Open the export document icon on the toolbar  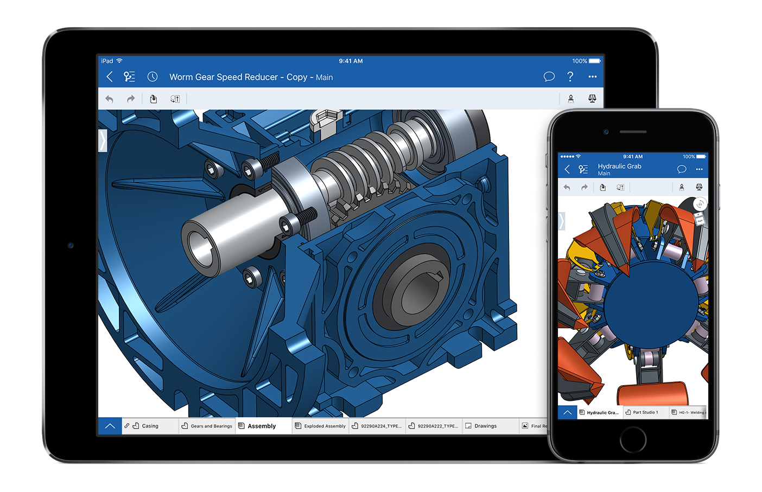click(x=154, y=98)
